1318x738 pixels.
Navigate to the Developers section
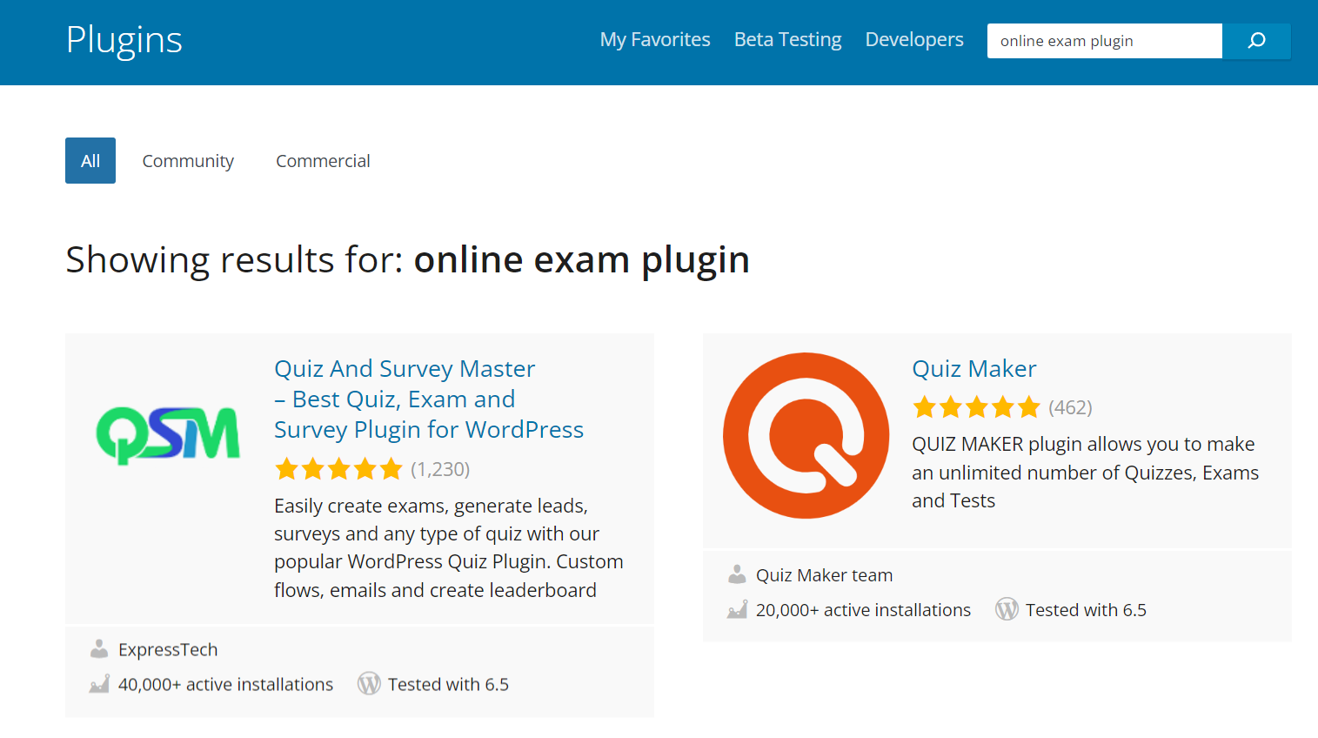coord(913,39)
